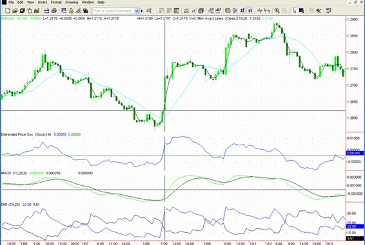
Task: Select the 'Mov Avg 2 Lines' status text
Action: click(x=210, y=19)
